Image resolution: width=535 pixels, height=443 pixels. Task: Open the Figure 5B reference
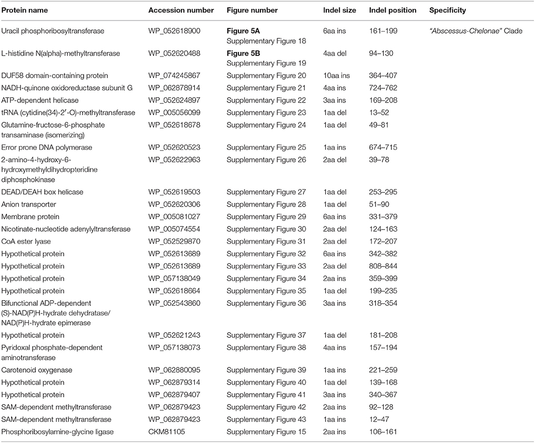click(x=240, y=54)
